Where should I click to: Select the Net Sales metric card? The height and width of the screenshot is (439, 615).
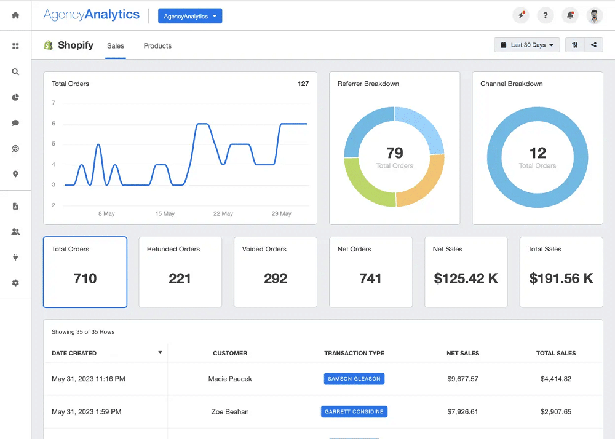coord(466,272)
